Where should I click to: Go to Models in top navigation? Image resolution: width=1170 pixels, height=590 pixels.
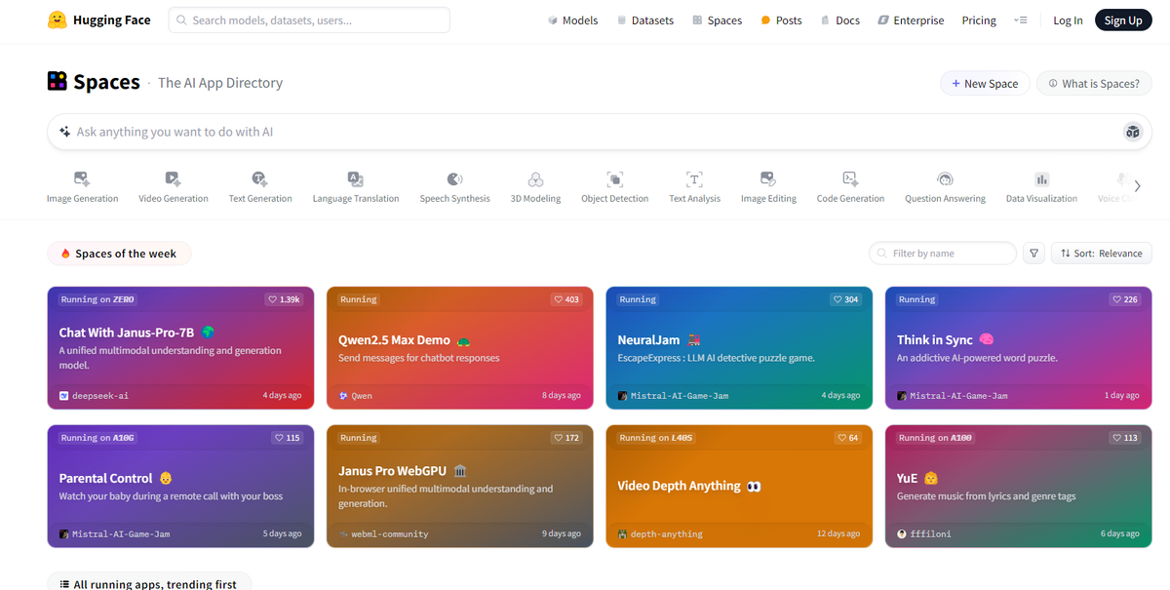tap(572, 20)
